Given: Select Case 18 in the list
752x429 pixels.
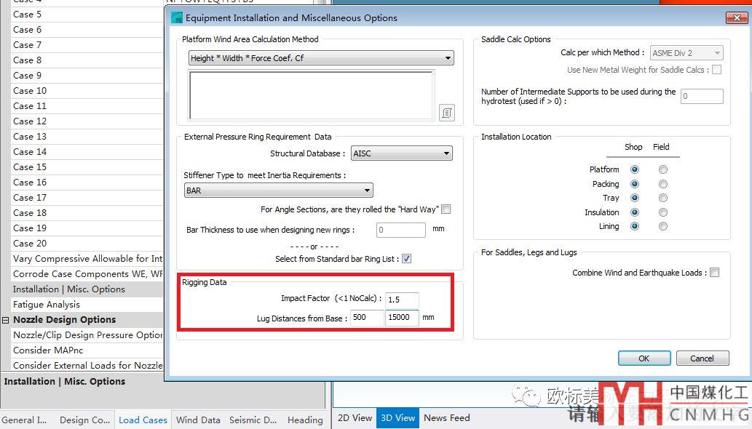Looking at the screenshot, I should [87, 213].
